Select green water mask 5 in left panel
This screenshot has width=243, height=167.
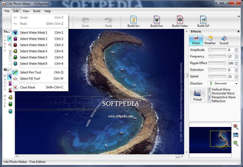[x=10, y=104]
